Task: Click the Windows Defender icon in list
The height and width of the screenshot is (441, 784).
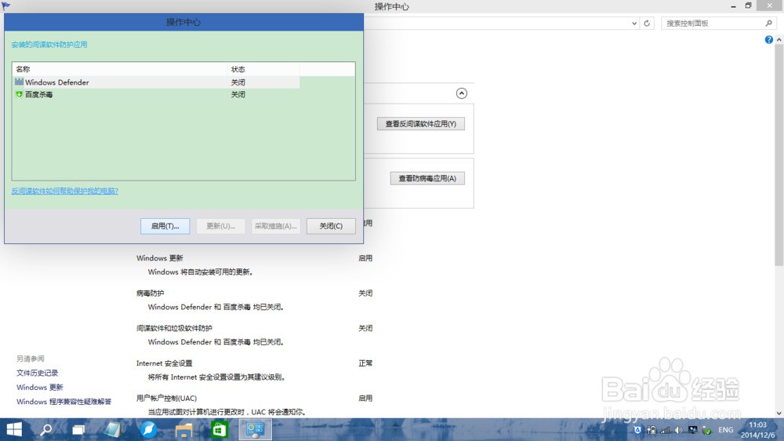Action: tap(19, 82)
